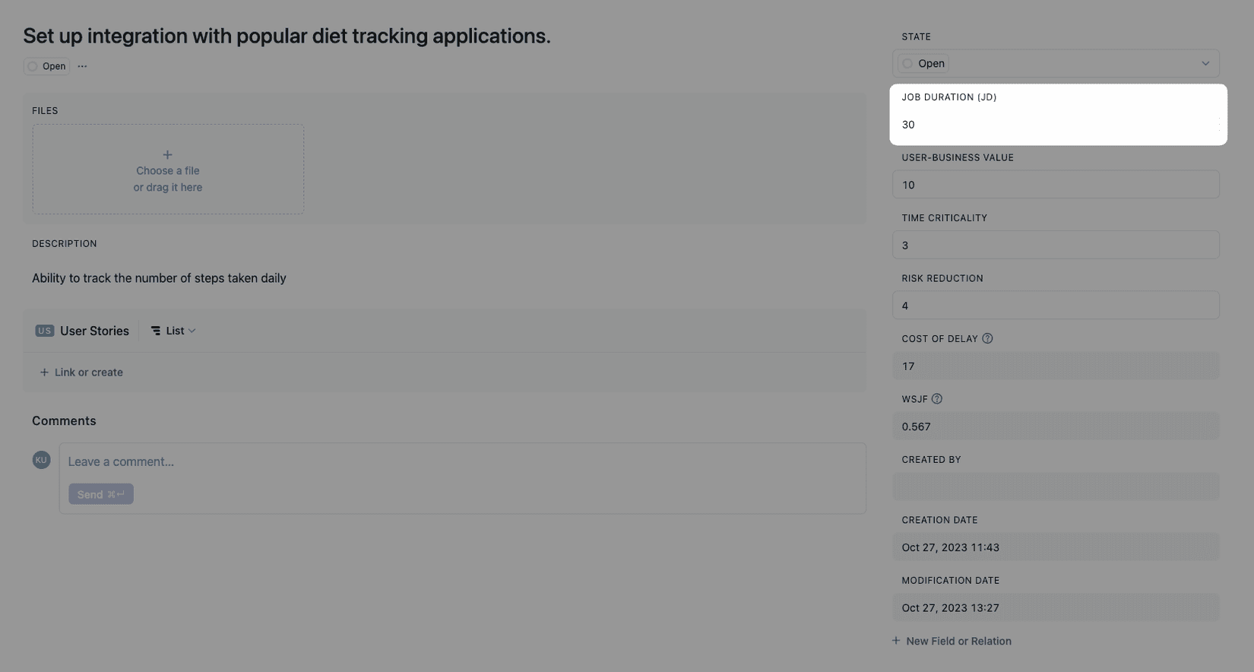Click Send to post the comment
This screenshot has width=1254, height=672.
tap(100, 493)
